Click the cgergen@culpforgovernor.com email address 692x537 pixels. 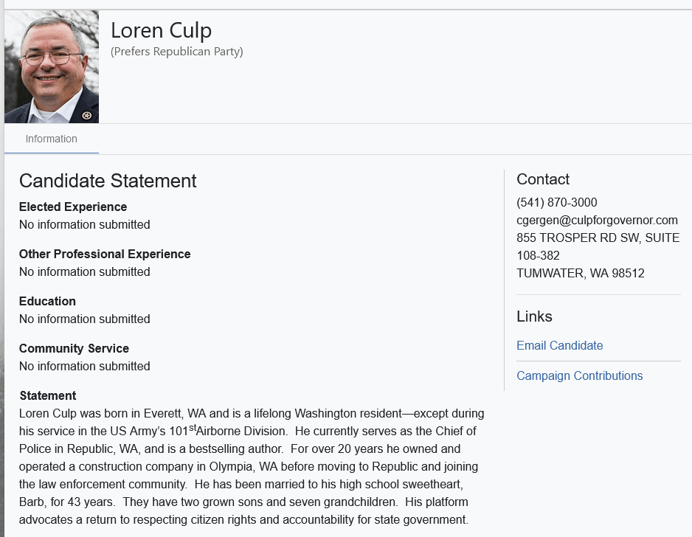[597, 220]
